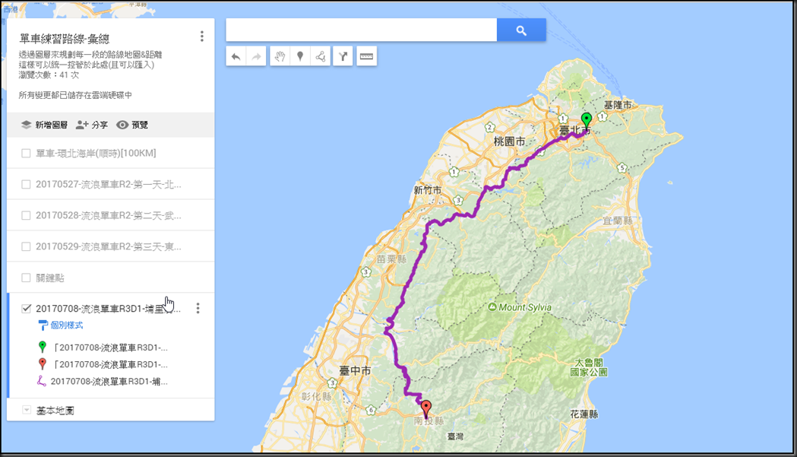Viewport: 797px width, 457px height.
Task: Enable the 20170529 third day layer checkbox
Action: coord(26,246)
